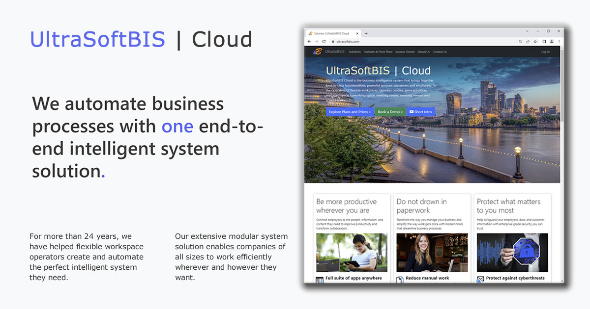
Task: Click the document icon beside Reduce manual work
Action: click(x=399, y=279)
